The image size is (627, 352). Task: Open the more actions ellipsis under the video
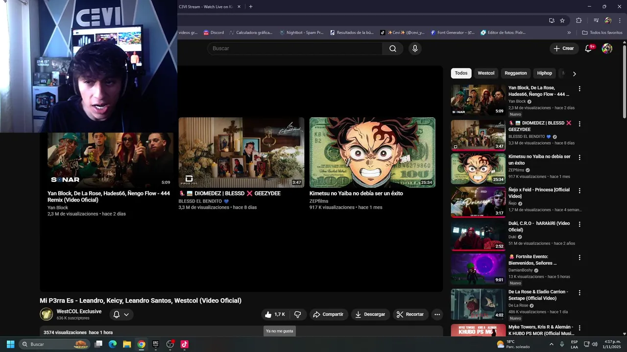point(437,314)
